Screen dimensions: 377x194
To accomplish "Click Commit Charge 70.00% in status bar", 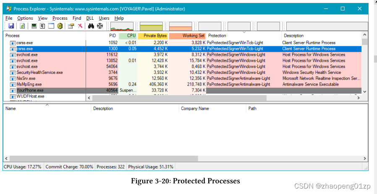I will 69,167.
